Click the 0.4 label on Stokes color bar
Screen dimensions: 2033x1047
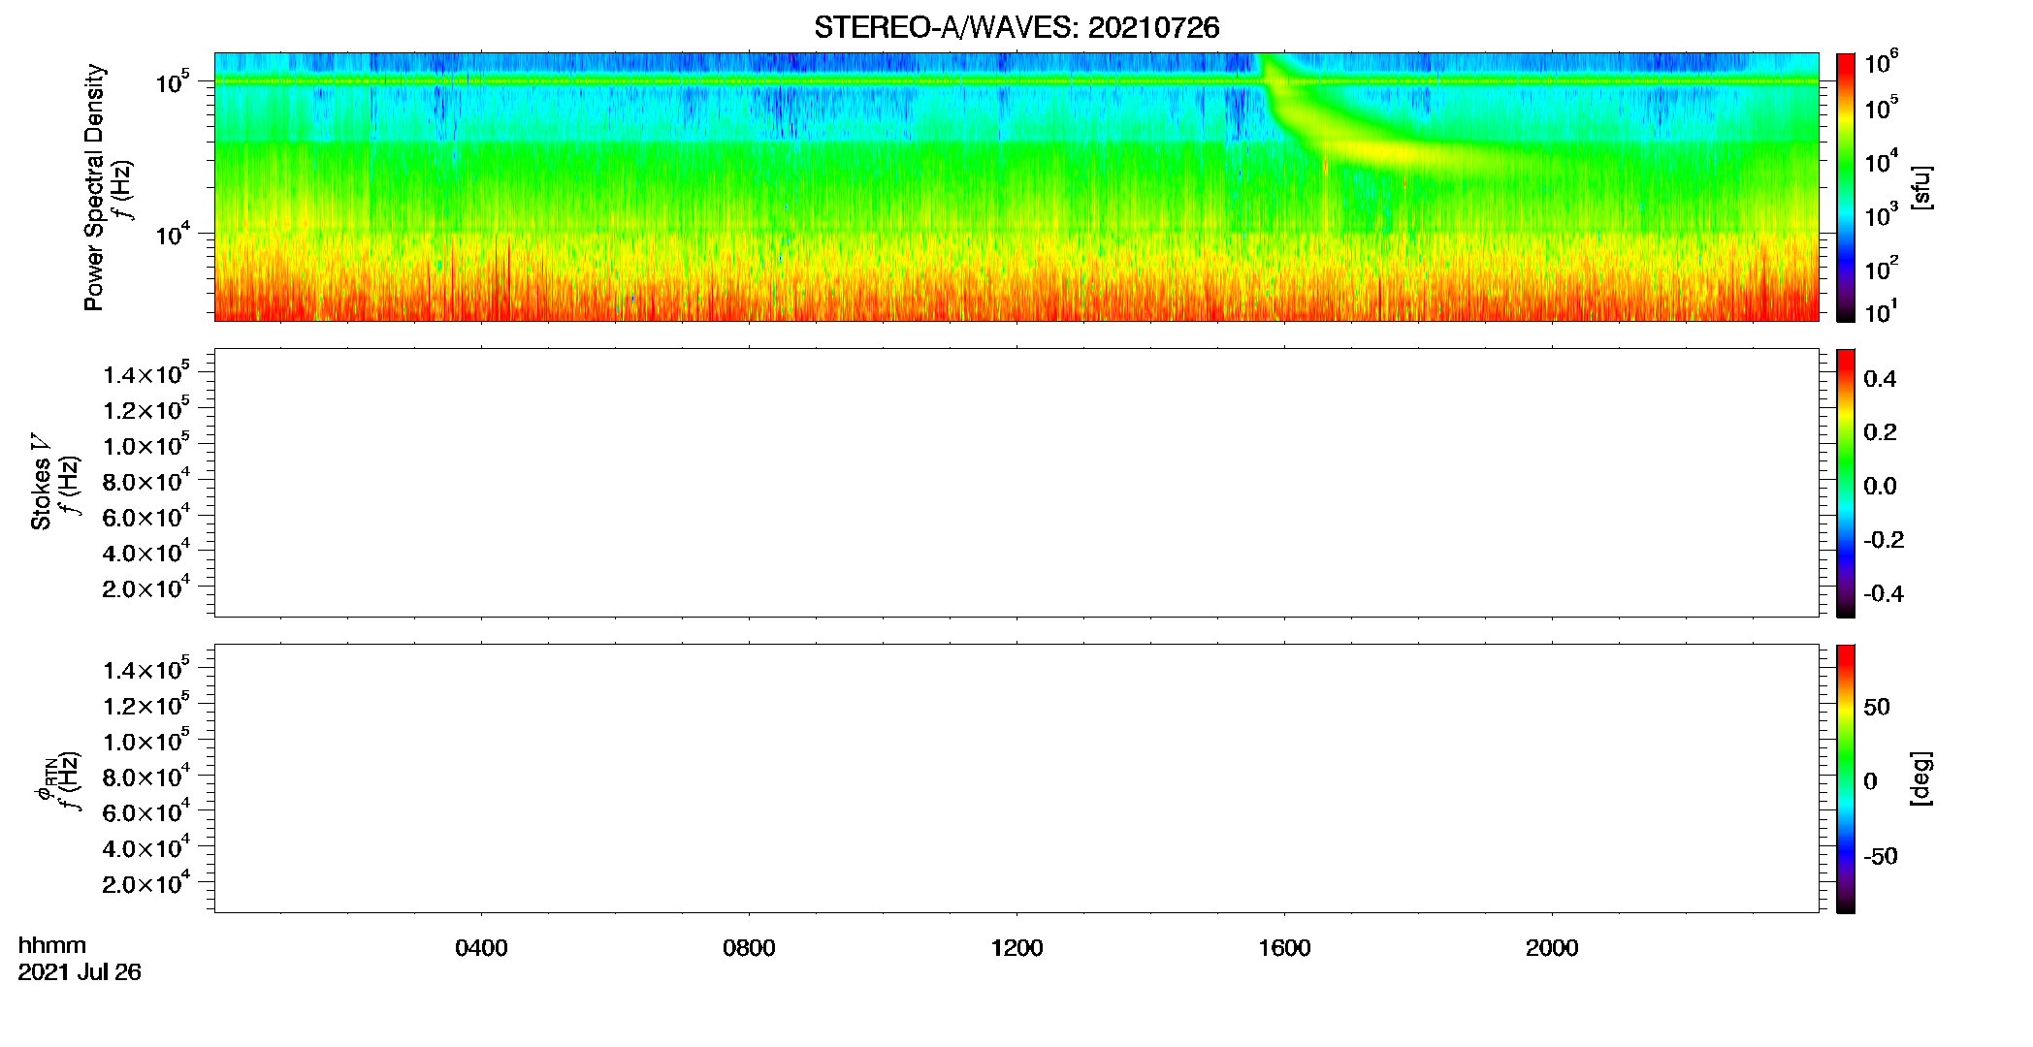tap(1880, 379)
